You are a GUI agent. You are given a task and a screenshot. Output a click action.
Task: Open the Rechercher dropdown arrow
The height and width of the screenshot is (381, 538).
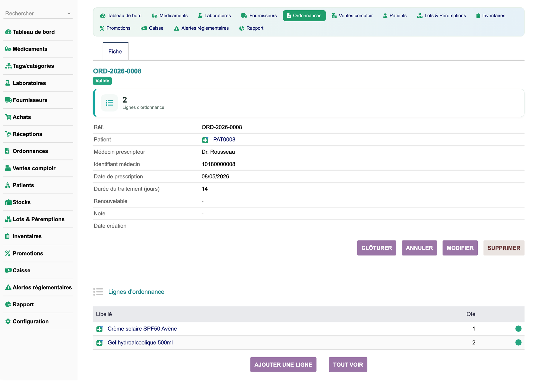[69, 14]
